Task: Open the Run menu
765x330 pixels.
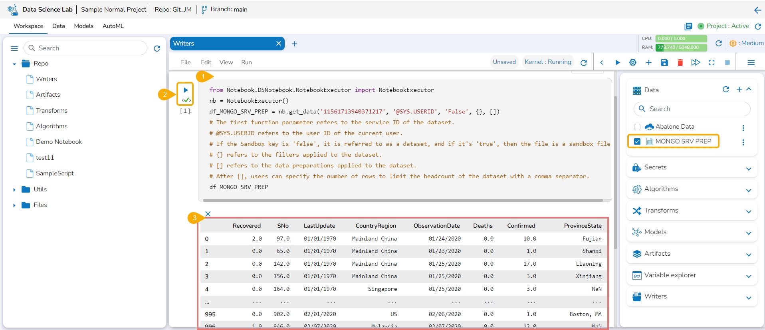Action: click(246, 62)
